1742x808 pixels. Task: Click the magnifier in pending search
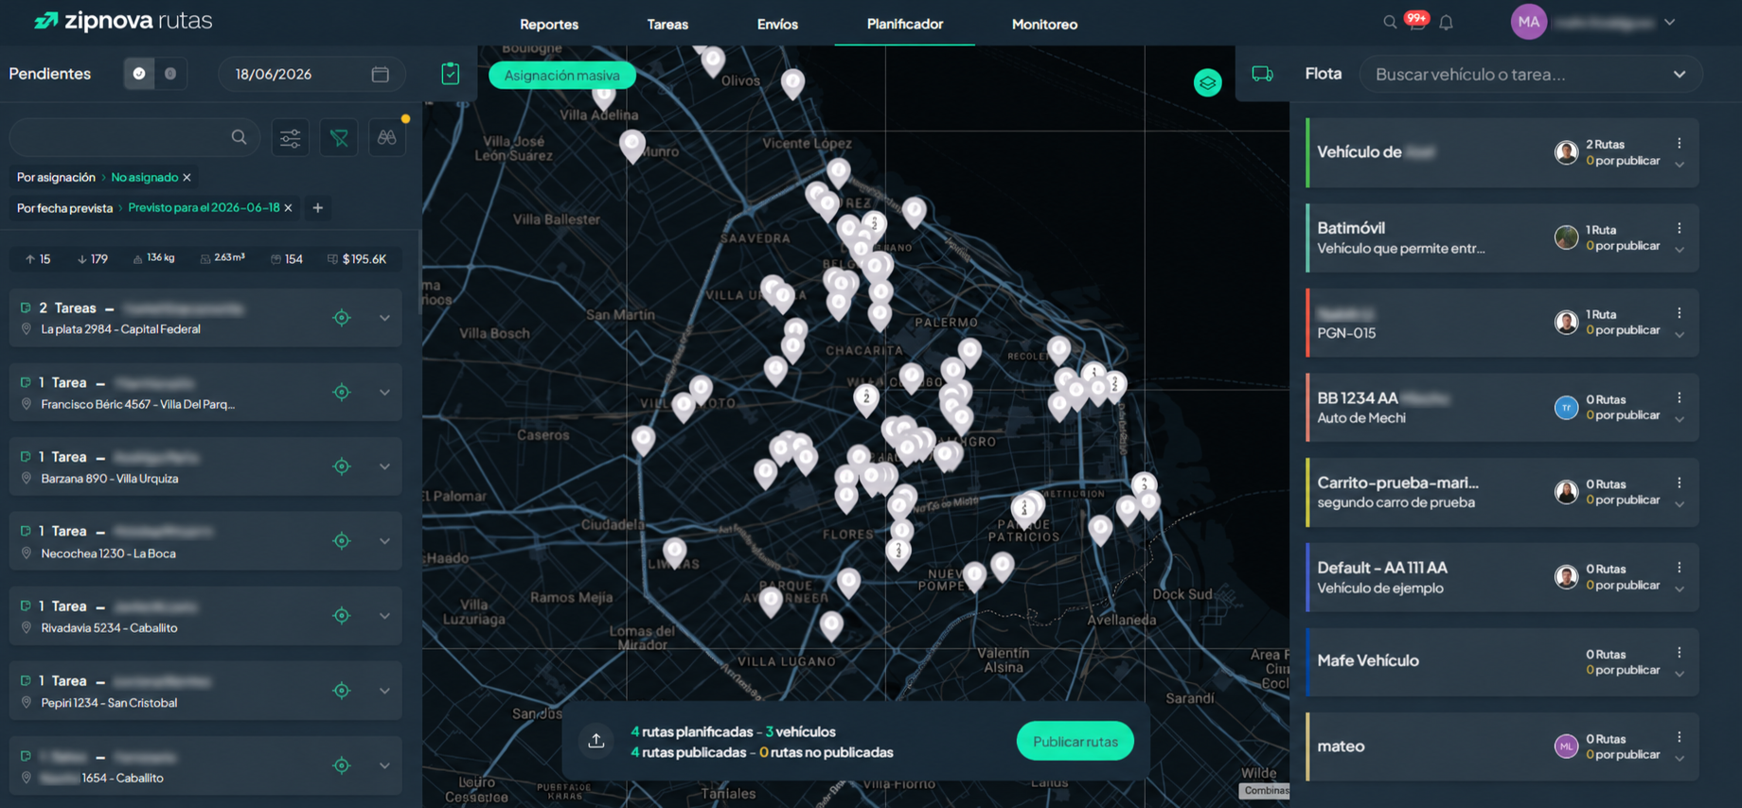pyautogui.click(x=240, y=137)
